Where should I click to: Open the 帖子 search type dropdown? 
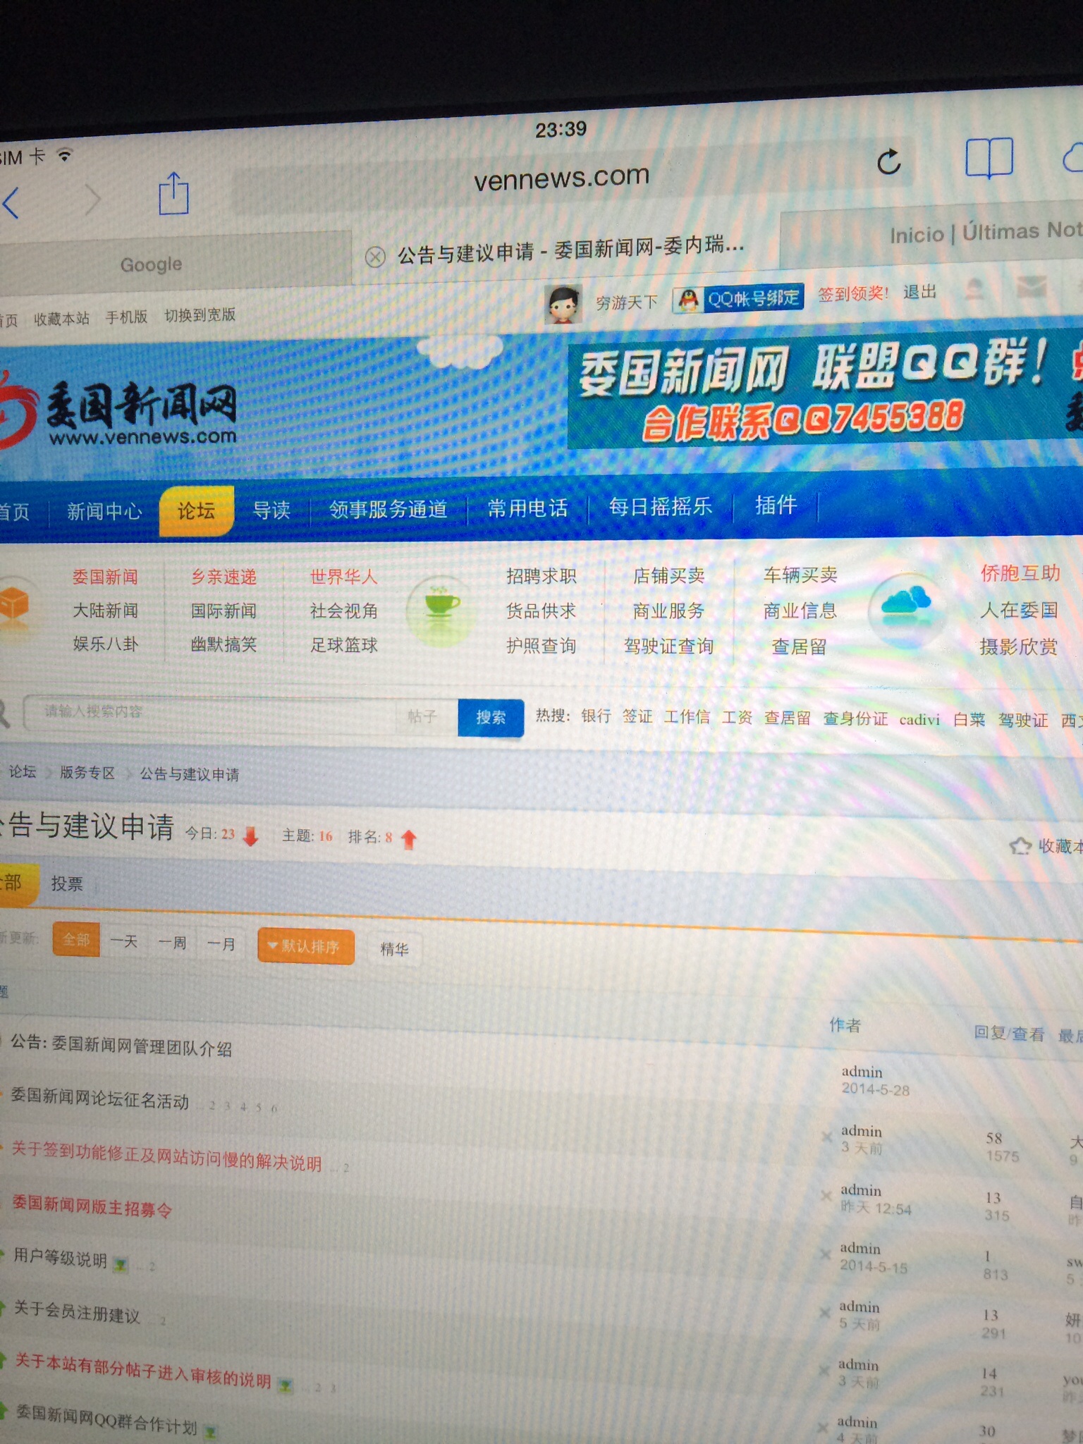click(422, 716)
